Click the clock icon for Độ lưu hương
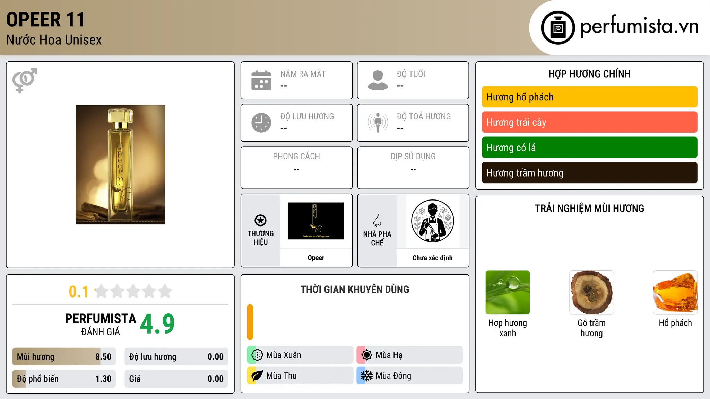This screenshot has width=710, height=399. (261, 123)
